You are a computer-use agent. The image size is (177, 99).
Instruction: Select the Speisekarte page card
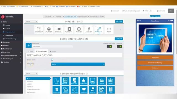click(x=39, y=29)
